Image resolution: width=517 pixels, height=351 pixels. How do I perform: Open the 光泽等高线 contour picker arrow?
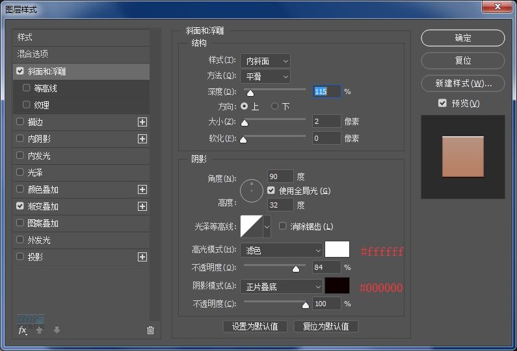pyautogui.click(x=267, y=226)
